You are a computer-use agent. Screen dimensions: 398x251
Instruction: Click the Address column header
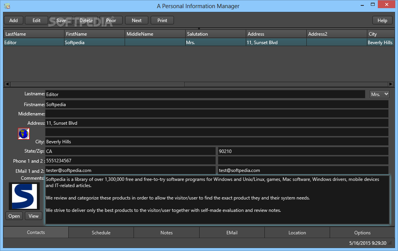[276, 34]
